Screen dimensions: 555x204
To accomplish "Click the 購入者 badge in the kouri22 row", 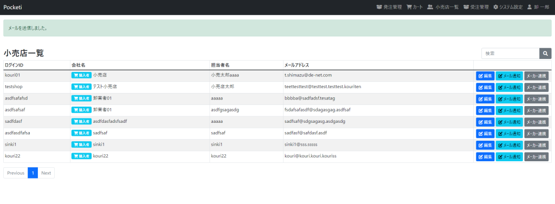I will (81, 156).
